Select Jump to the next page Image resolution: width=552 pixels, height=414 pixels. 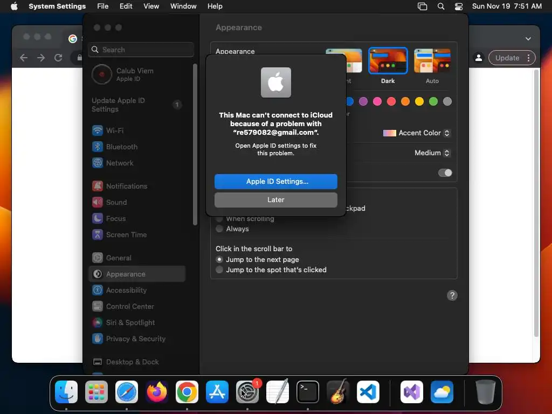219,259
